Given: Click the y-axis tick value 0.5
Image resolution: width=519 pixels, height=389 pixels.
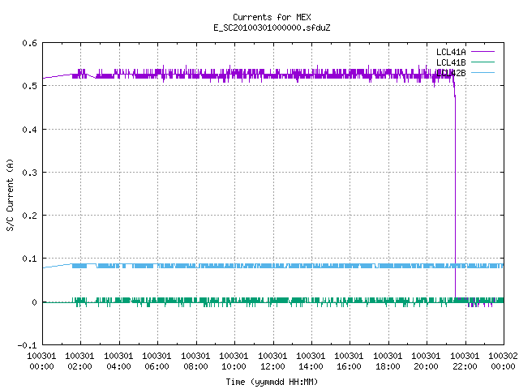Looking at the screenshot, I should [29, 86].
